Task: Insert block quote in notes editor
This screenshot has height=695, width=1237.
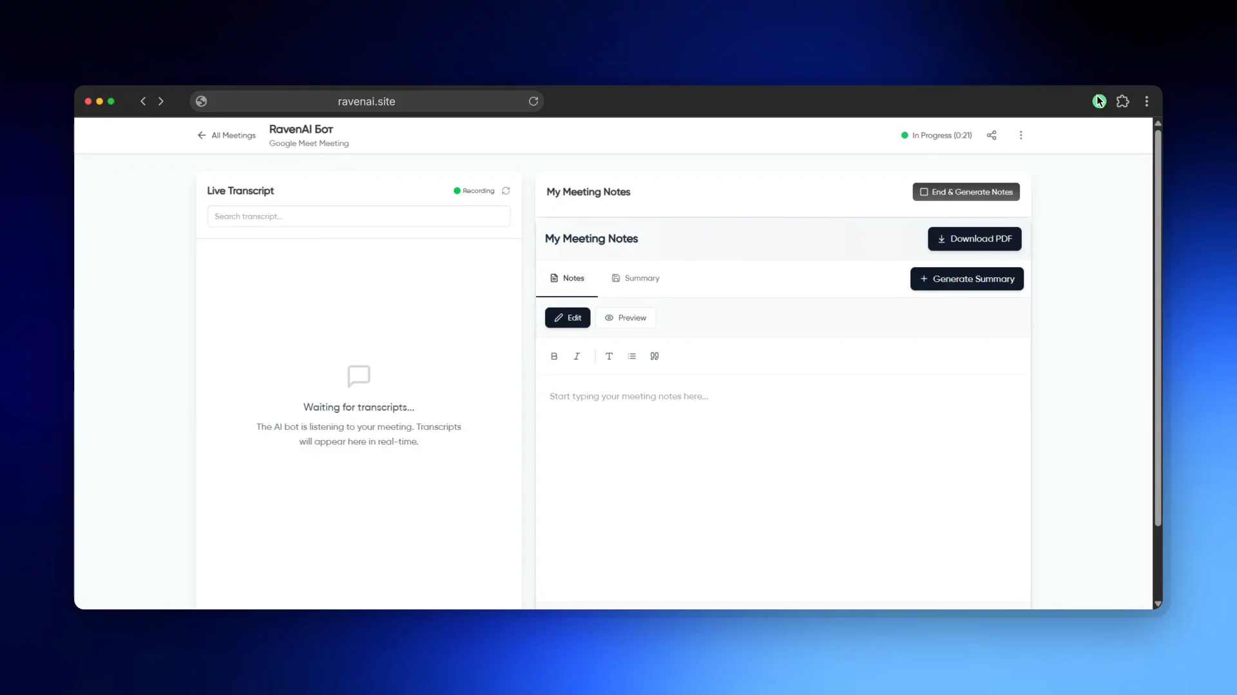Action: tap(655, 356)
